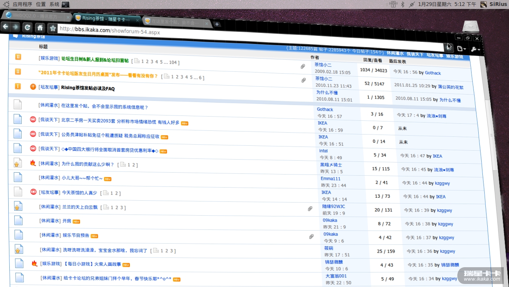
Task: Open thread 论坛生日树&新人报到&论坛扫盲帖
Action: [x=95, y=60]
